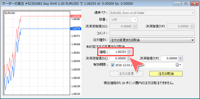Click the コメント comment field

click(152, 33)
